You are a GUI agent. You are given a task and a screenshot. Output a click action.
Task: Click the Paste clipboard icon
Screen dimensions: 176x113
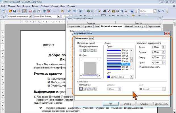click(63, 11)
